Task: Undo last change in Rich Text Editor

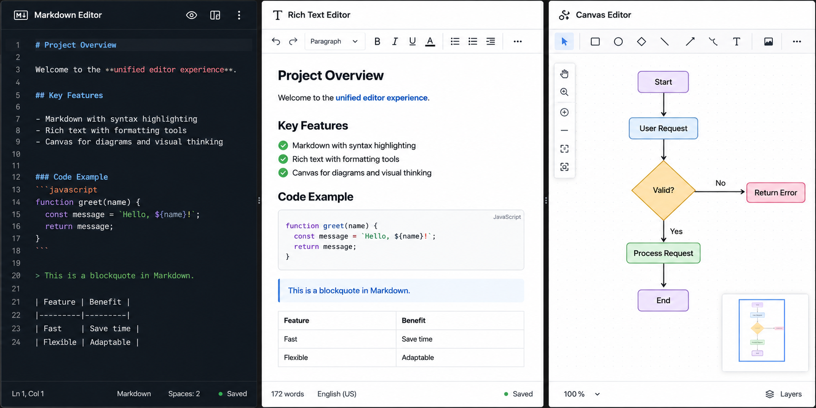Action: (276, 41)
